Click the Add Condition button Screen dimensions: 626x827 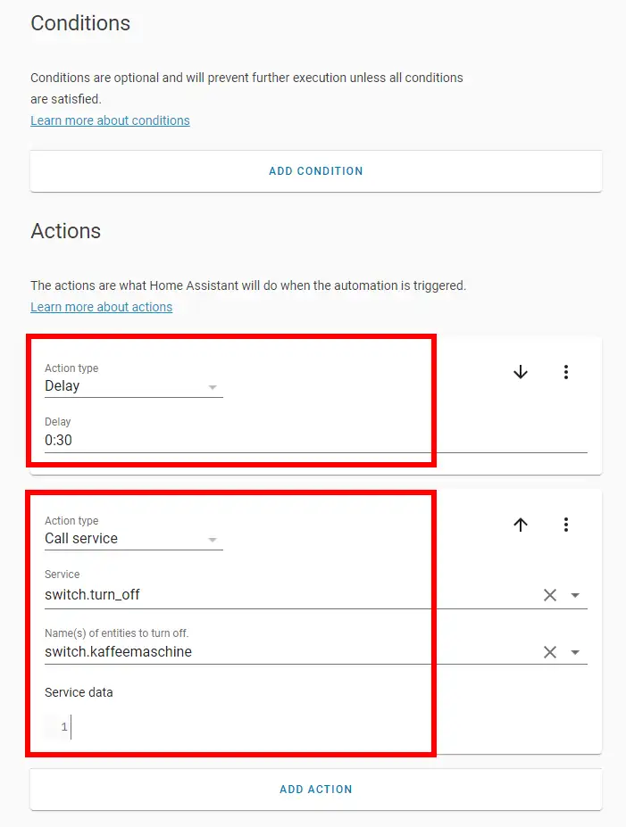[x=315, y=170]
